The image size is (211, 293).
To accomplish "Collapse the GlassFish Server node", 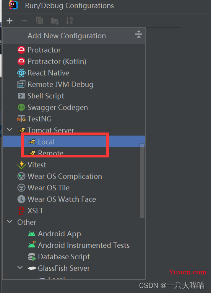I will tap(20, 268).
